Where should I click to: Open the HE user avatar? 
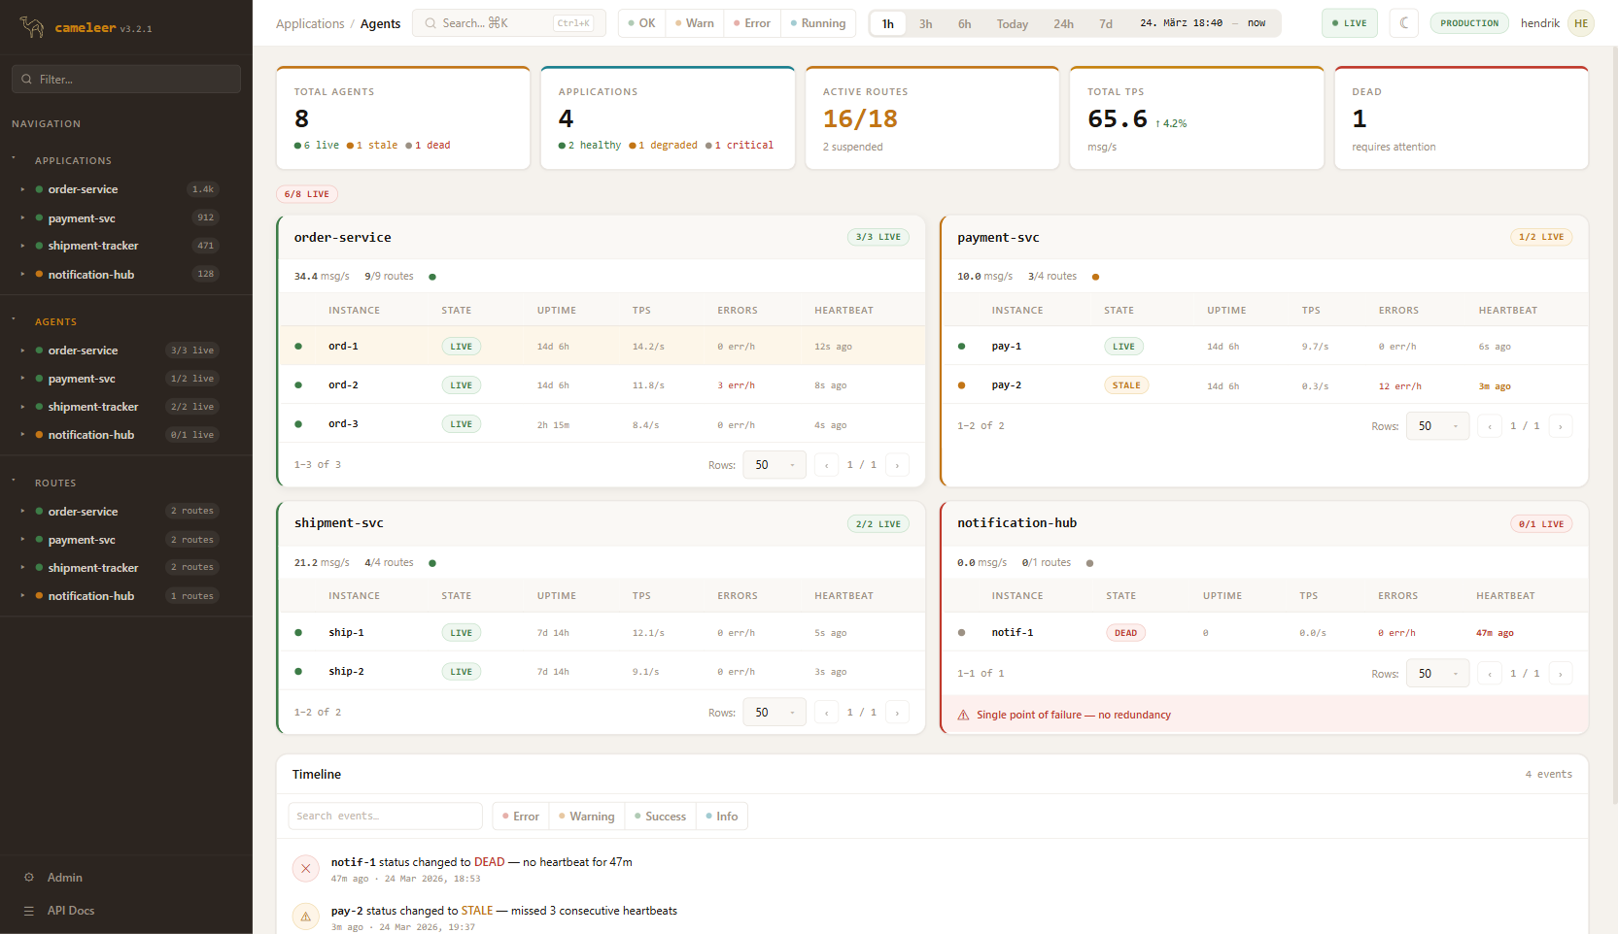click(1581, 23)
